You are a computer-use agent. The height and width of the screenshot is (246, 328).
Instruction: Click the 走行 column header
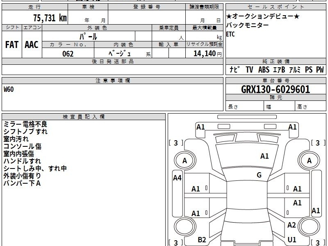click(x=35, y=7)
